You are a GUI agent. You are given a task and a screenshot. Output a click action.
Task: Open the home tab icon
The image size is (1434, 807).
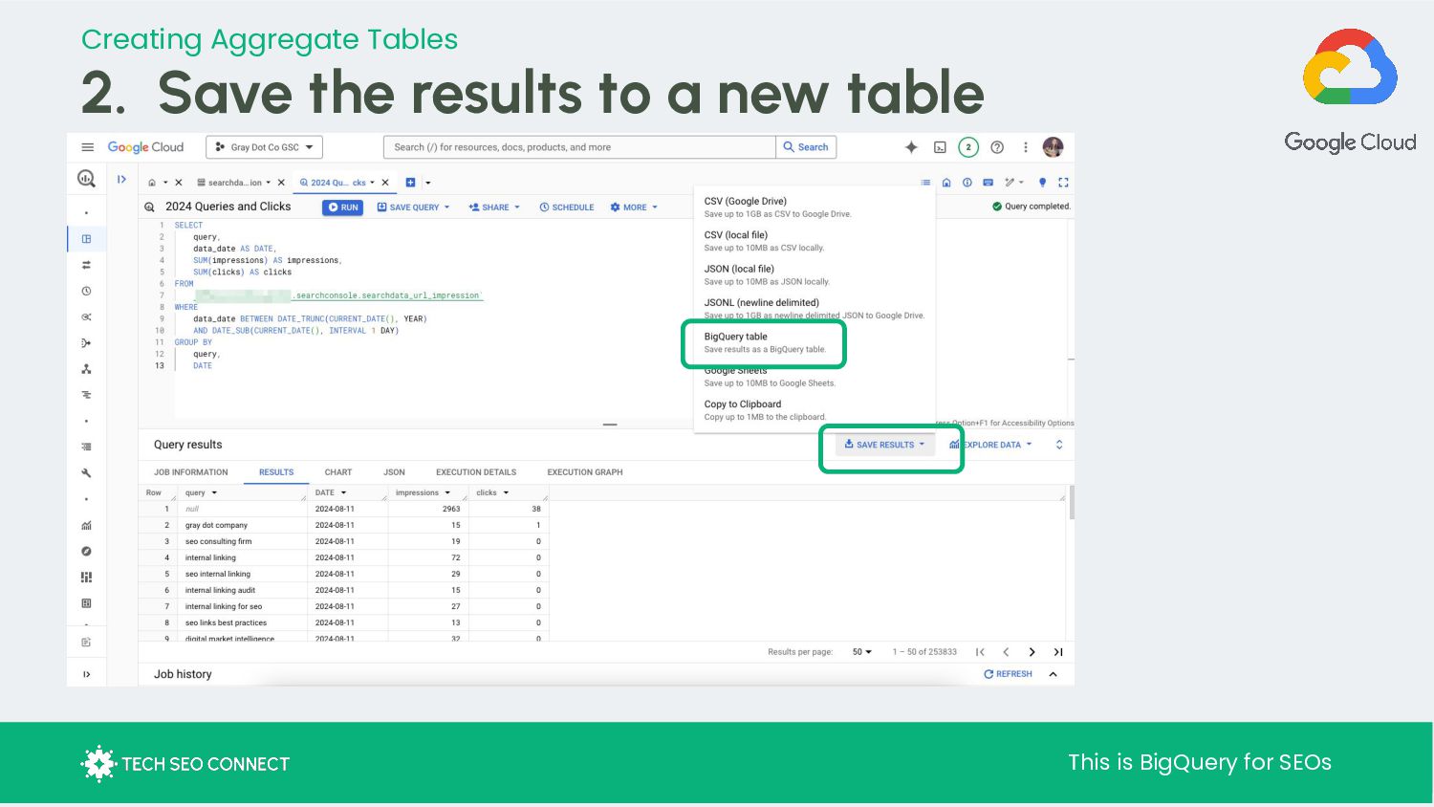(152, 183)
